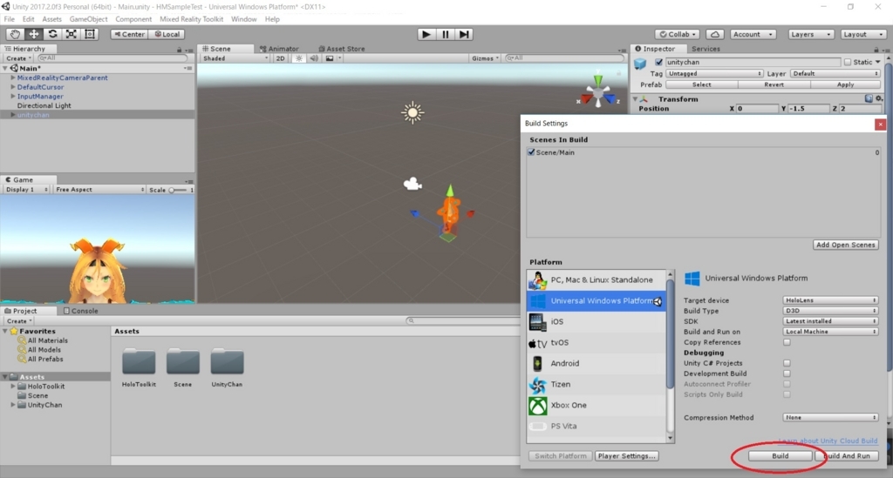The height and width of the screenshot is (478, 893).
Task: Click Add Open Scenes button
Action: [x=846, y=245]
